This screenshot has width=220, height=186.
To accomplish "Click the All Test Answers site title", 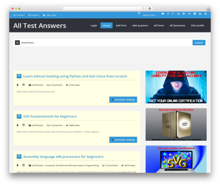I will (40, 26).
